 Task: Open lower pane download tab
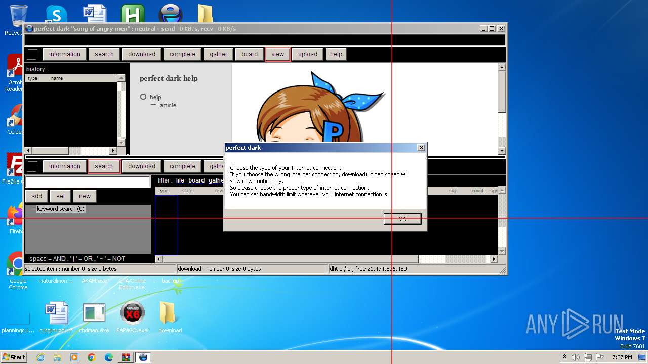coord(142,166)
